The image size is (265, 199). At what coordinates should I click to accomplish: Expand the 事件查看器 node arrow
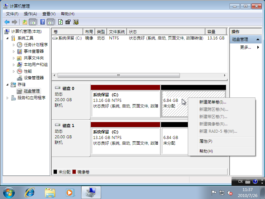(x=14, y=51)
